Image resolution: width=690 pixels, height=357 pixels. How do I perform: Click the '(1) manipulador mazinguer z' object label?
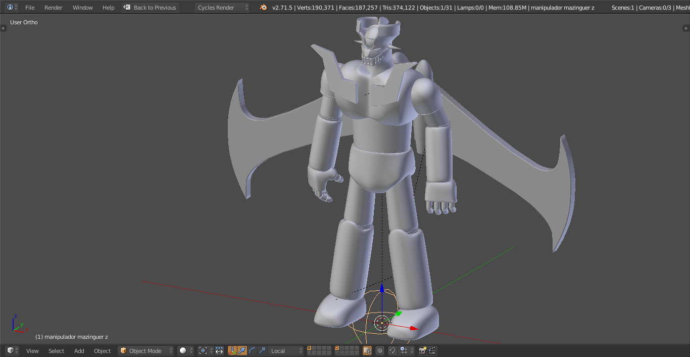[x=71, y=337]
